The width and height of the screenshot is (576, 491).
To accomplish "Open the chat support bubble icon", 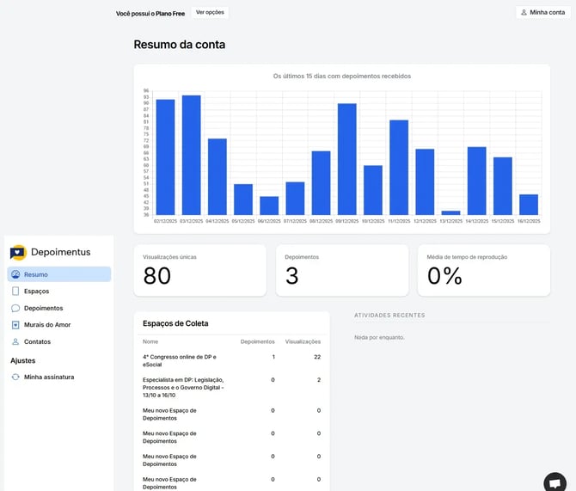I will [555, 482].
